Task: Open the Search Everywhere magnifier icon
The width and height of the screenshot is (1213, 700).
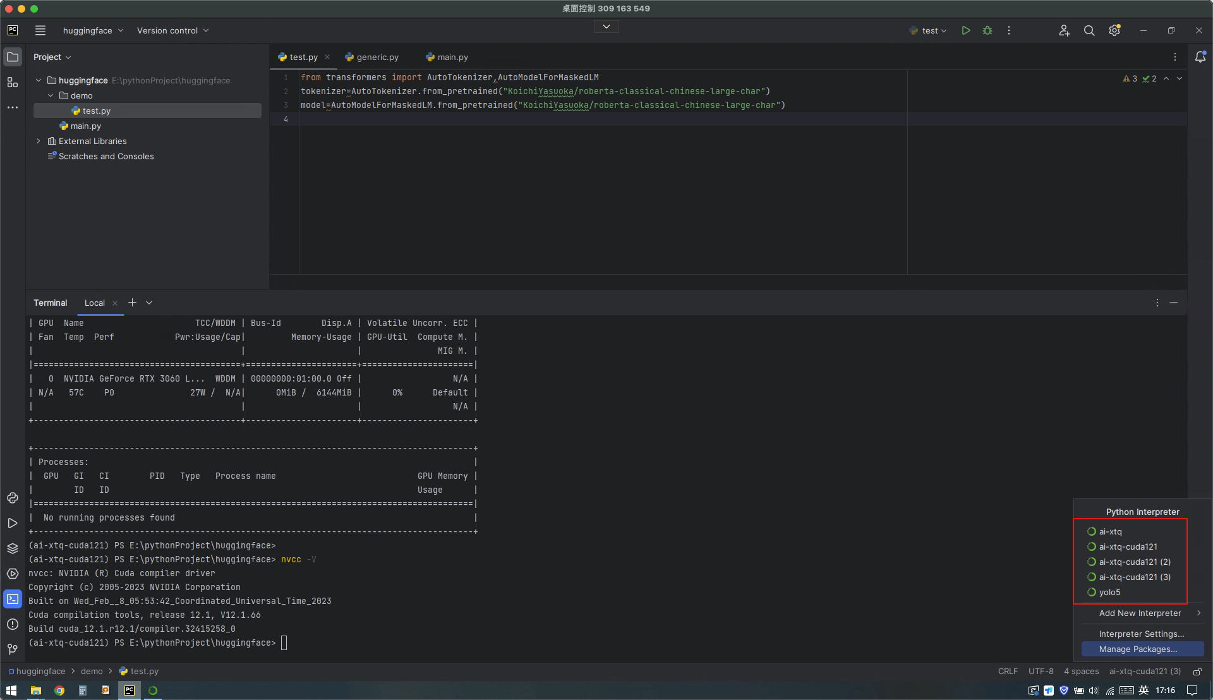Action: [1089, 30]
